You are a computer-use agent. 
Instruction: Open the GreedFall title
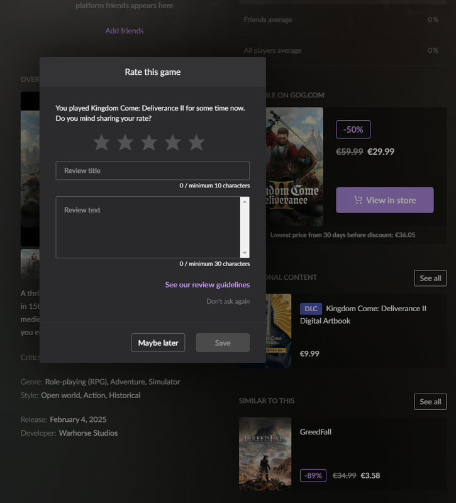coord(316,432)
